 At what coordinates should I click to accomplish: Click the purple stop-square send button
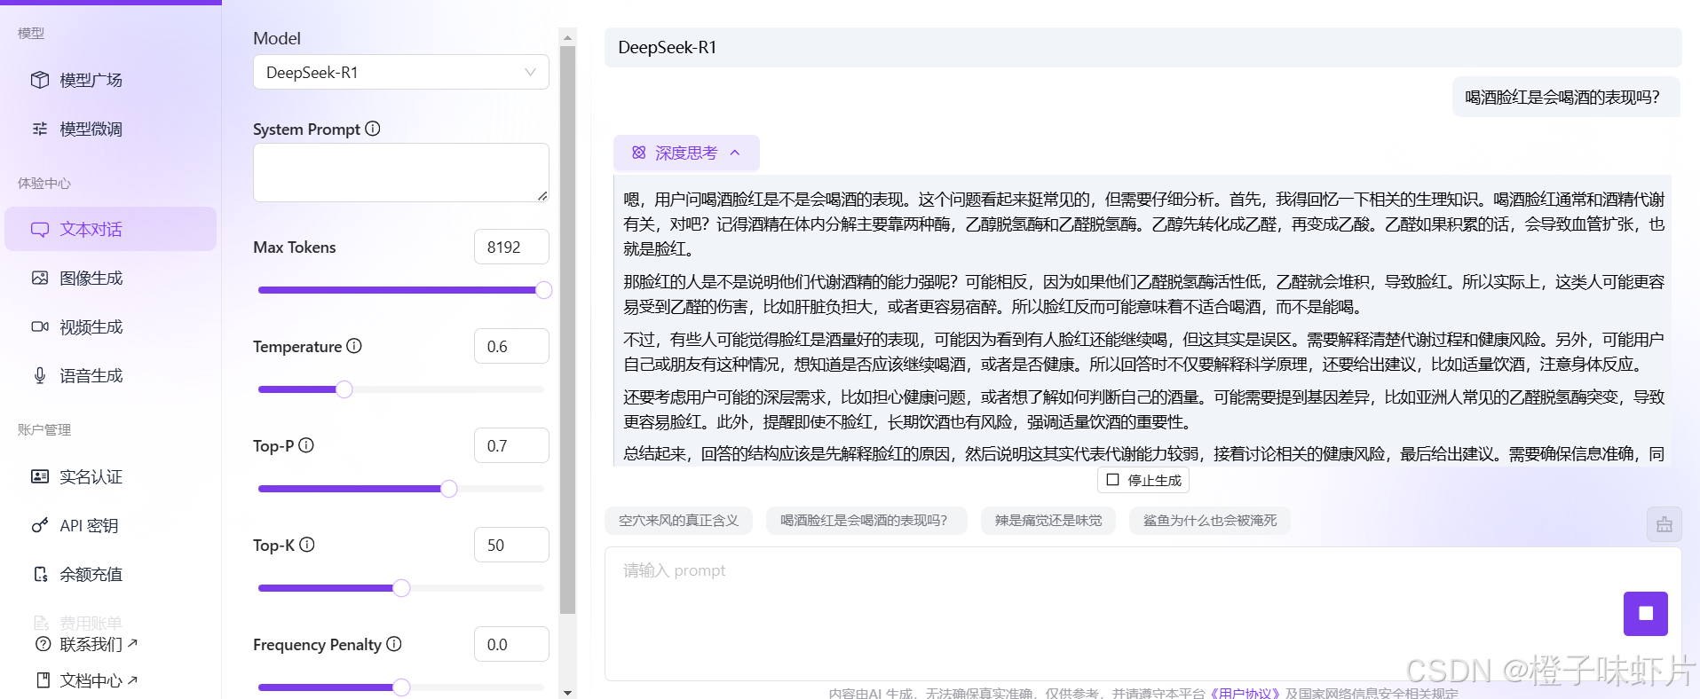click(x=1645, y=613)
